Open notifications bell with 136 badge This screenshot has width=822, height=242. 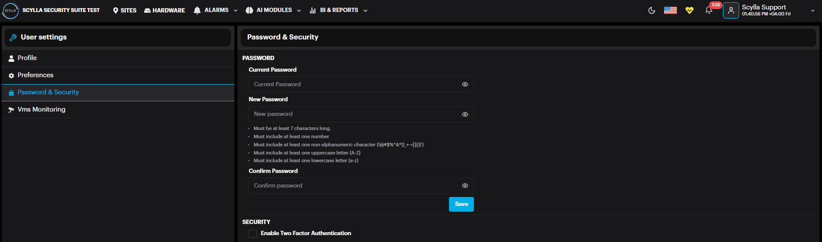coord(709,11)
